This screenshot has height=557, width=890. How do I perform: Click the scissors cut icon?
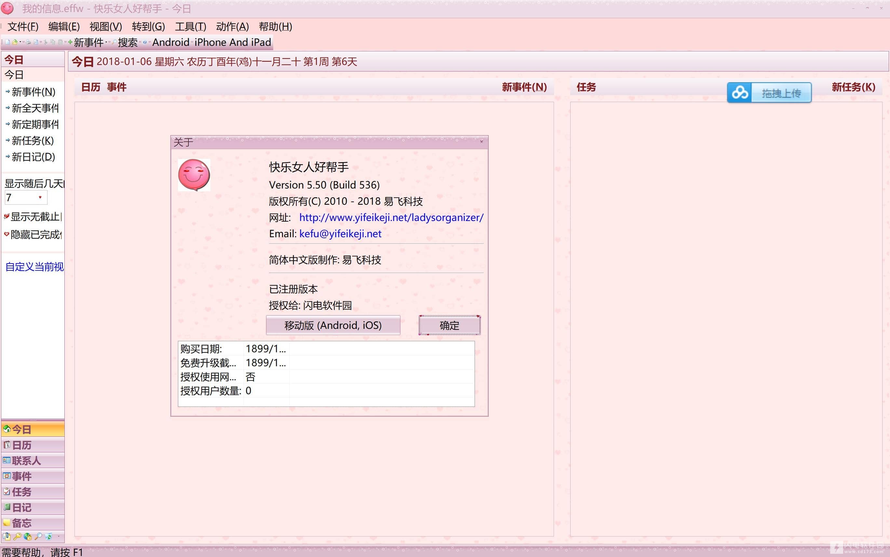coord(46,42)
